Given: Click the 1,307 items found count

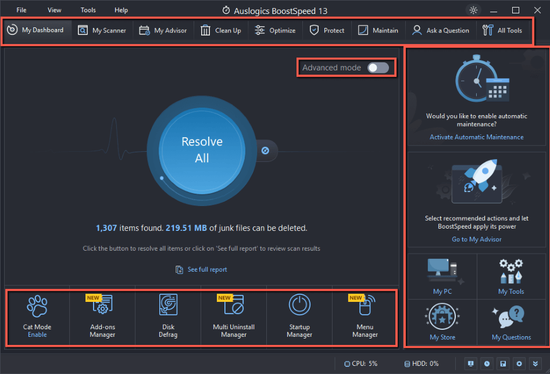Looking at the screenshot, I should 106,228.
